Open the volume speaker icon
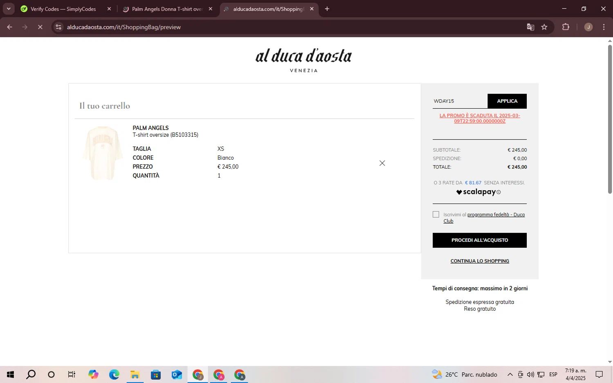The width and height of the screenshot is (613, 383). click(x=530, y=374)
